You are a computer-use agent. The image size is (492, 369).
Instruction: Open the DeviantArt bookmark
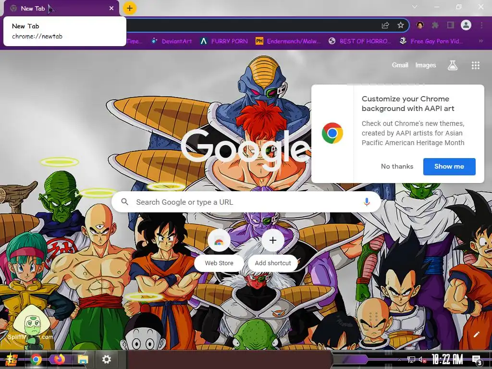(x=172, y=41)
